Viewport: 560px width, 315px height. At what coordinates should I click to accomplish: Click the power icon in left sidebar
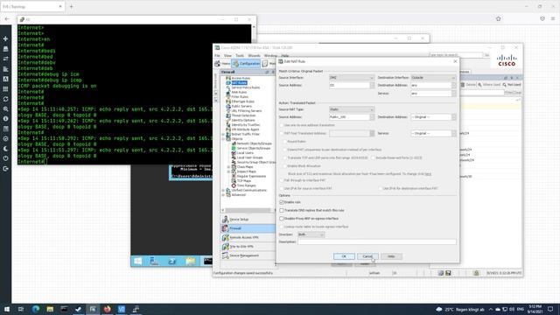click(5, 158)
